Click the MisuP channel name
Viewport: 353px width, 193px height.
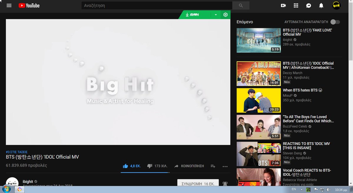pyautogui.click(x=288, y=95)
